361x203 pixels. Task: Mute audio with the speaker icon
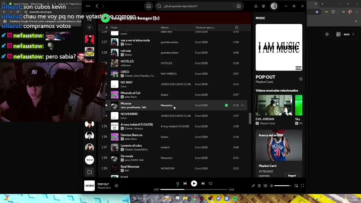(x=271, y=186)
